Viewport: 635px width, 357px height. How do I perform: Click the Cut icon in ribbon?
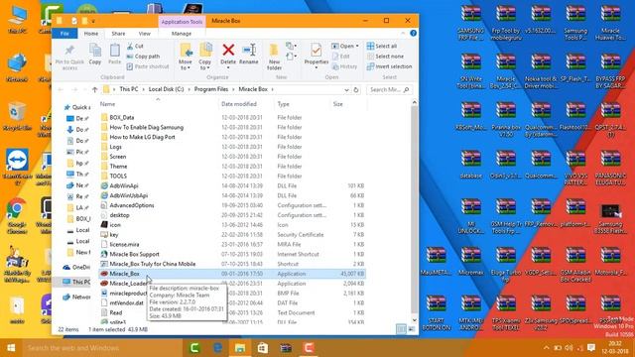(x=135, y=47)
